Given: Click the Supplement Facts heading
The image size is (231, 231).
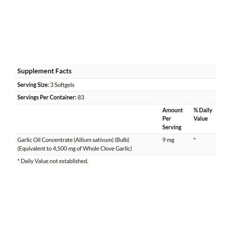Looking at the screenshot, I should pos(44,71).
